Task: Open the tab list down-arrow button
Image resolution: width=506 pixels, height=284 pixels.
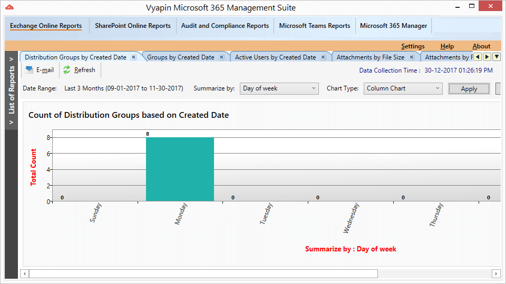Action: [497, 57]
